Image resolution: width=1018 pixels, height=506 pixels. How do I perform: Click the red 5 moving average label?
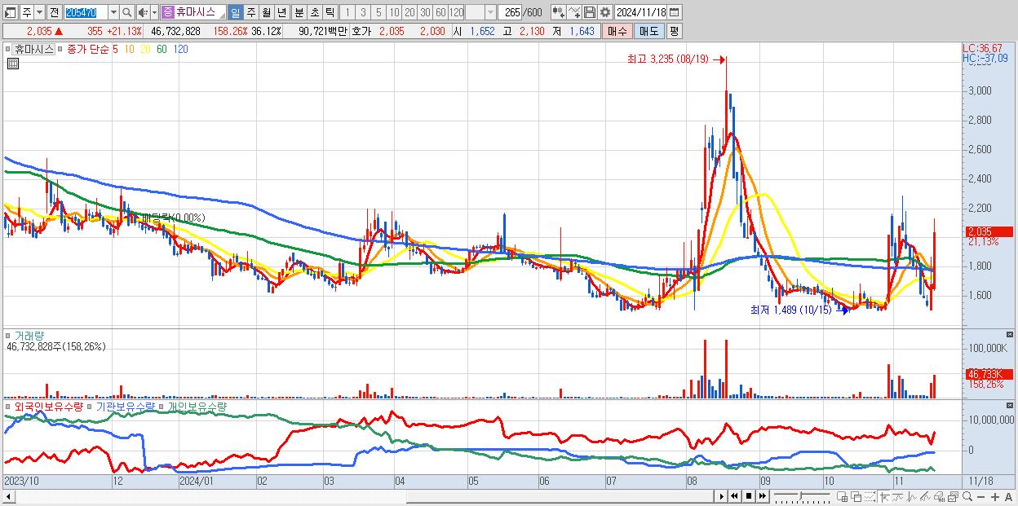[x=115, y=49]
